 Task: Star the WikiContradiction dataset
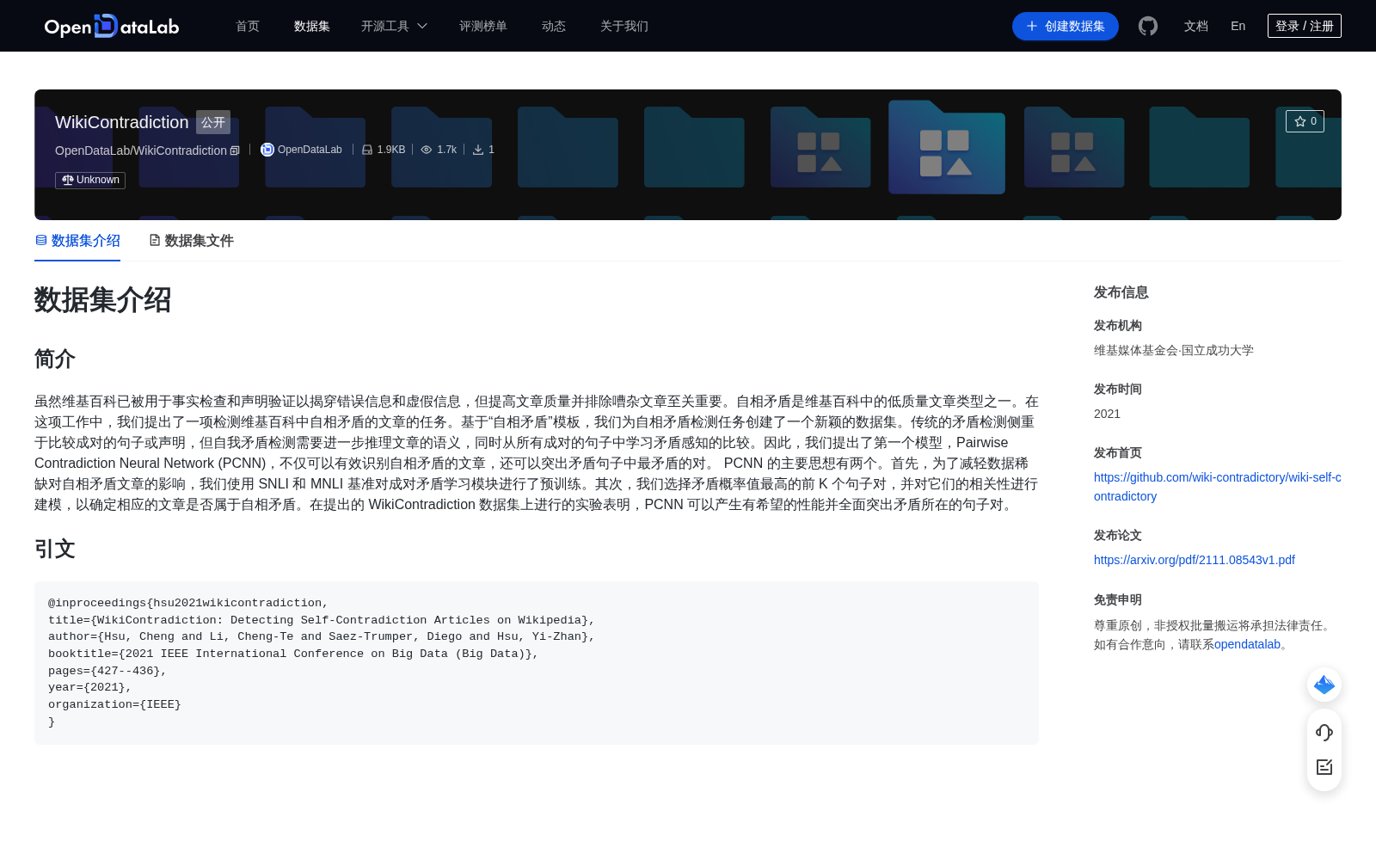tap(1305, 121)
